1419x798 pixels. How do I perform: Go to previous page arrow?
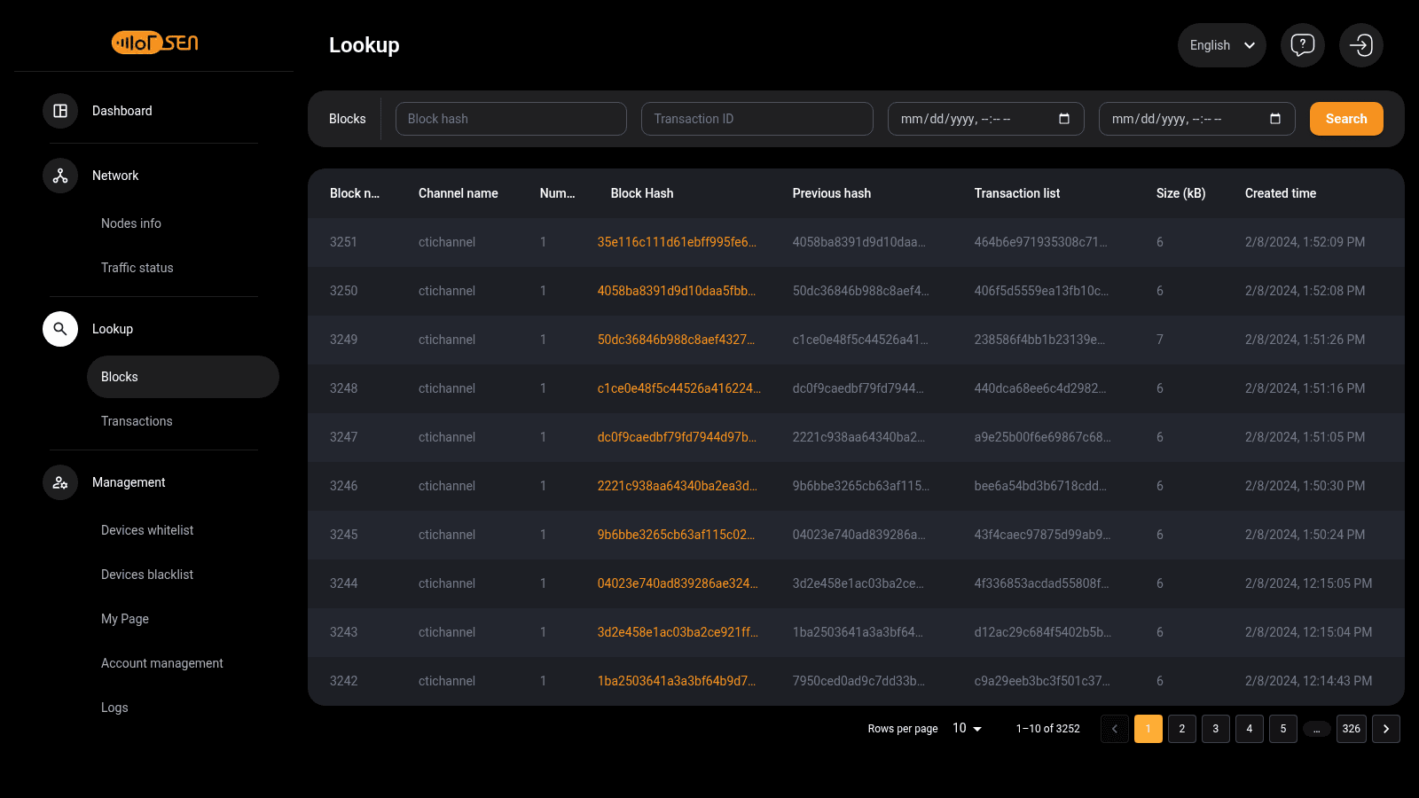click(1115, 729)
